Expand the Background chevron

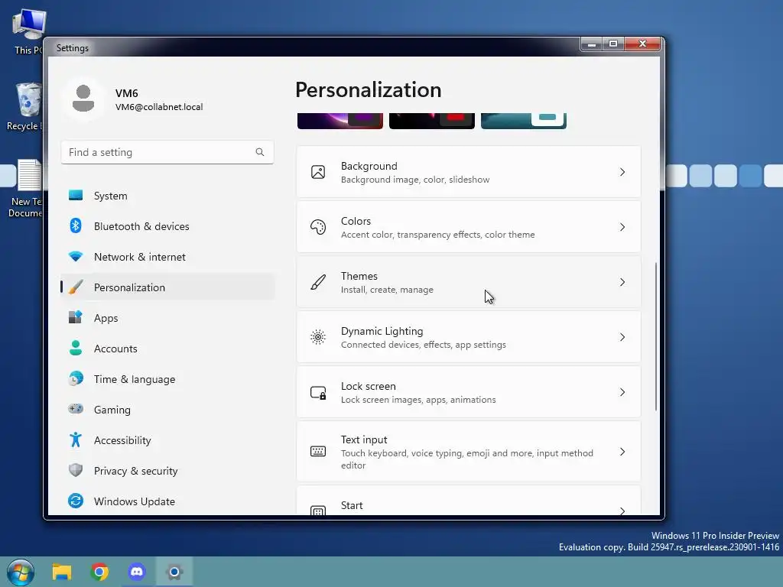click(622, 172)
